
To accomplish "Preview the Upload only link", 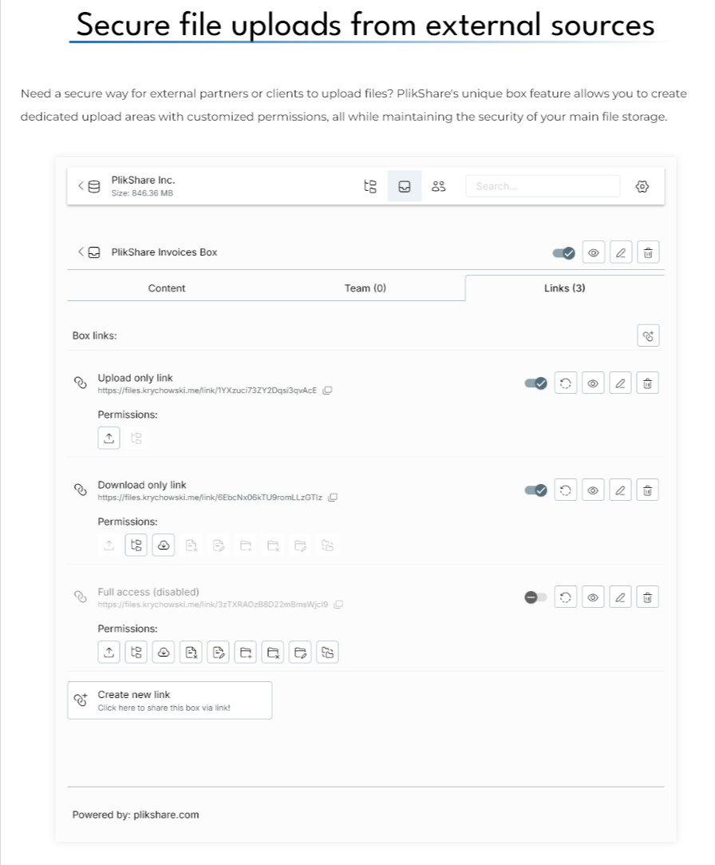I will [593, 383].
